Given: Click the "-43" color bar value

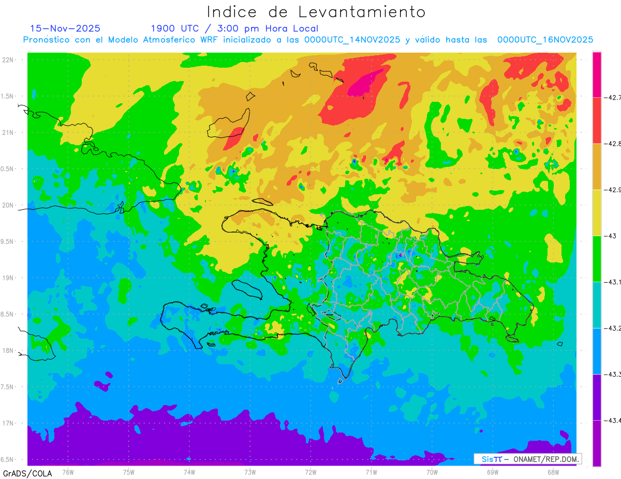Looking at the screenshot, I should point(611,236).
